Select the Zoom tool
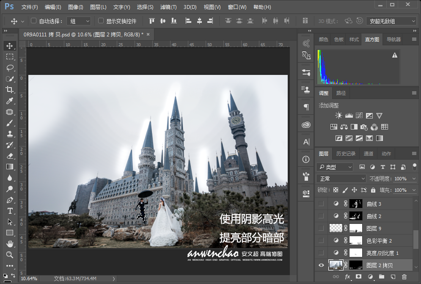 click(x=10, y=255)
